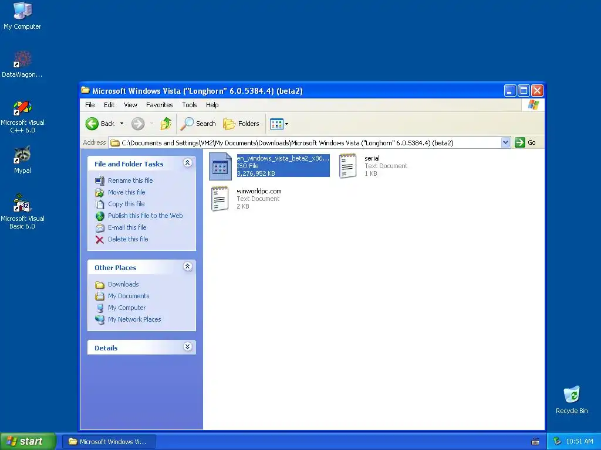Toggle the Folders pane button

pos(241,124)
